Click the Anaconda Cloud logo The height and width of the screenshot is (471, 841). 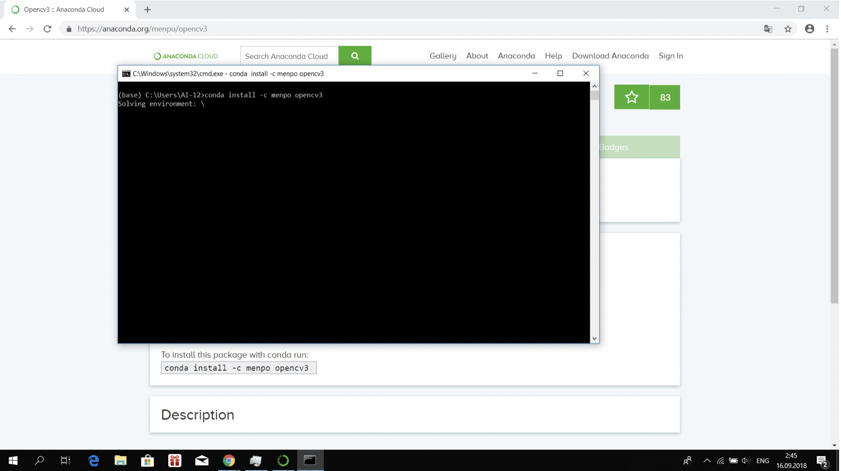(186, 56)
